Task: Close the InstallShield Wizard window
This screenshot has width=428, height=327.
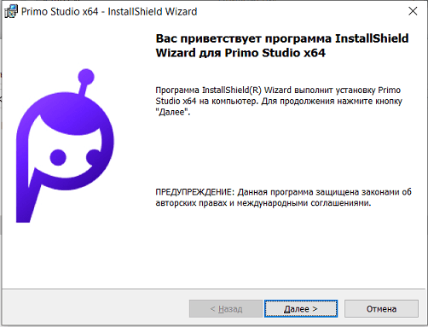Action: (413, 11)
